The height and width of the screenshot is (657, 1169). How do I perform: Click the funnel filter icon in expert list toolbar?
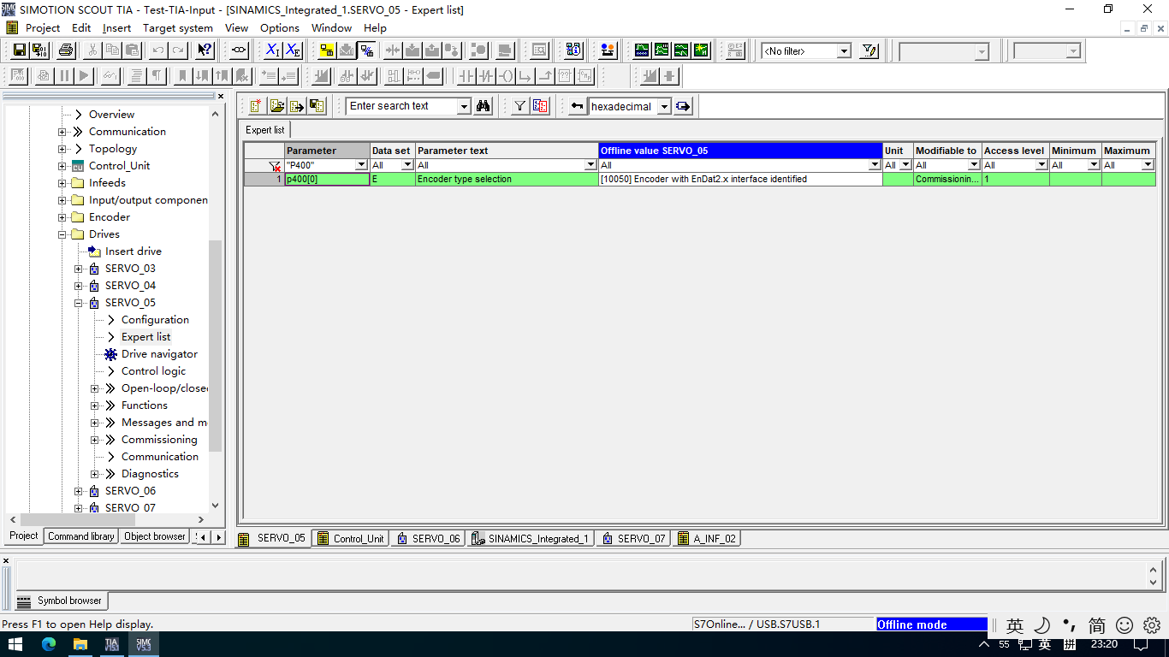[x=520, y=106]
